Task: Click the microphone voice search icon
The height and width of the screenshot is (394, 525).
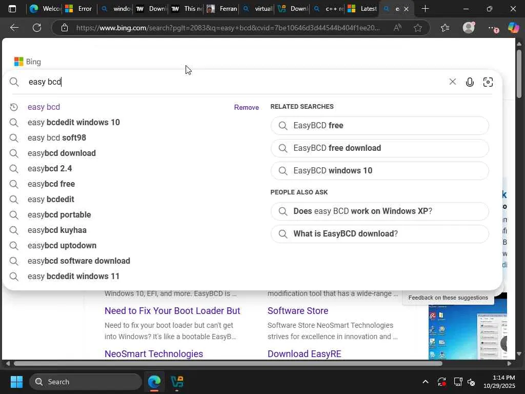Action: coord(470,82)
